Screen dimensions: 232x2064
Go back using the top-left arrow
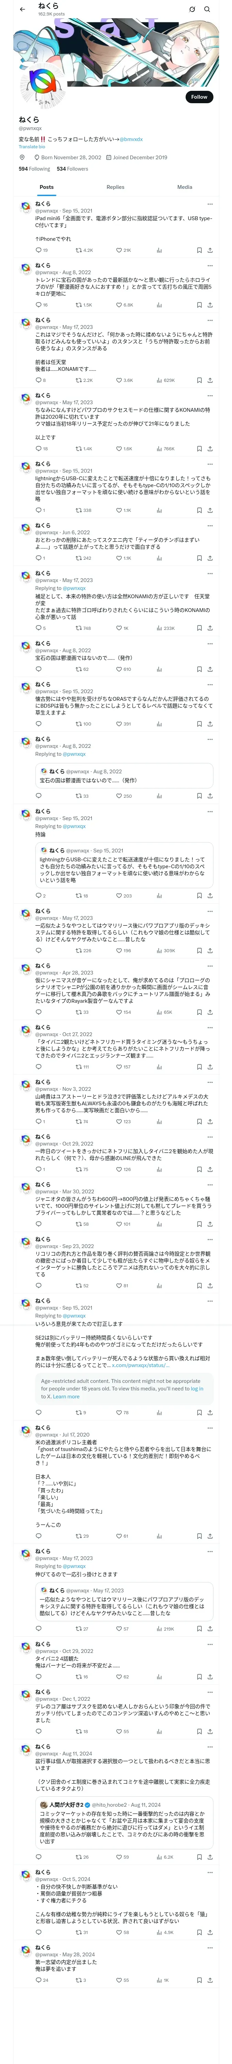pyautogui.click(x=22, y=10)
